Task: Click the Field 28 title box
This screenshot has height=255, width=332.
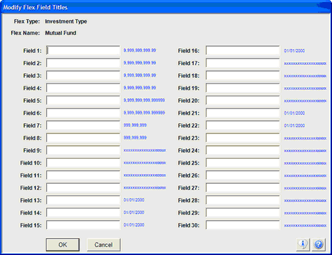Action: pyautogui.click(x=243, y=200)
